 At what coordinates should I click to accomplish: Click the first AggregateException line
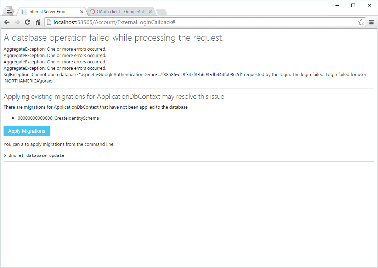pyautogui.click(x=55, y=49)
